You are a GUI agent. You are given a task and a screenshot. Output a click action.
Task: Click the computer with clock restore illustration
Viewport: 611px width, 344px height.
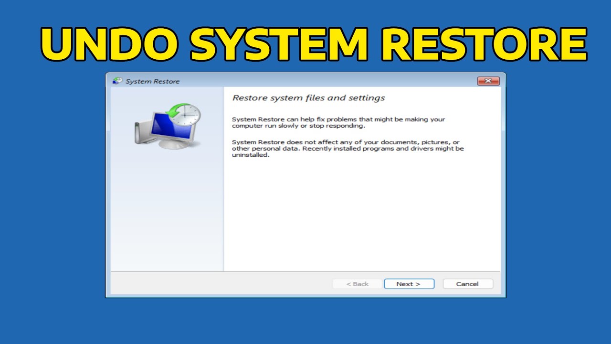pyautogui.click(x=167, y=126)
